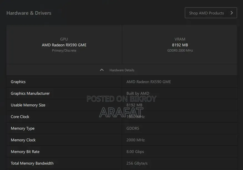Select the Memory Type label

point(23,128)
